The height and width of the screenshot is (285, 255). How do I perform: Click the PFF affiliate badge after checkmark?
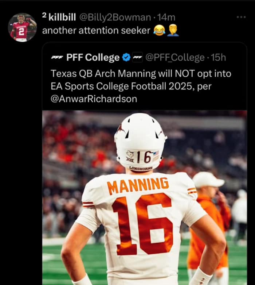click(137, 58)
